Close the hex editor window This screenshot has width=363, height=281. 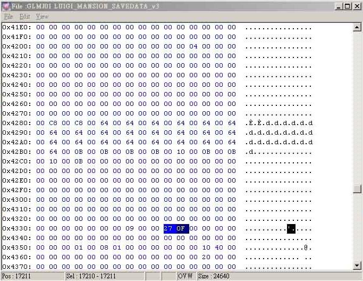pyautogui.click(x=357, y=6)
